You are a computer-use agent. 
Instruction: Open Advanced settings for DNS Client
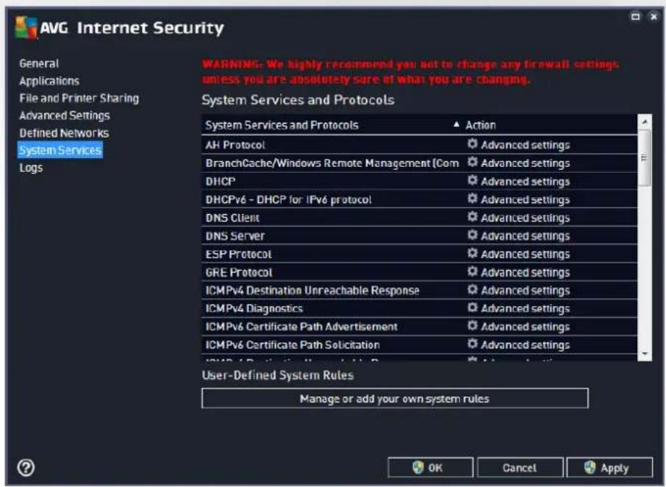[x=525, y=218]
